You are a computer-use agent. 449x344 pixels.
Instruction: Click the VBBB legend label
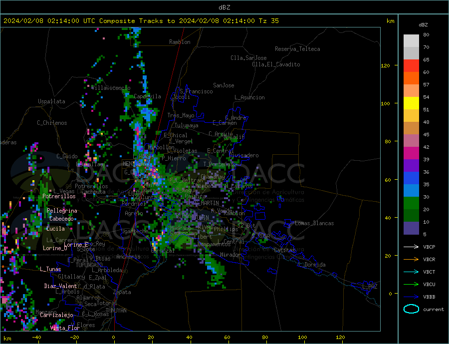click(429, 297)
